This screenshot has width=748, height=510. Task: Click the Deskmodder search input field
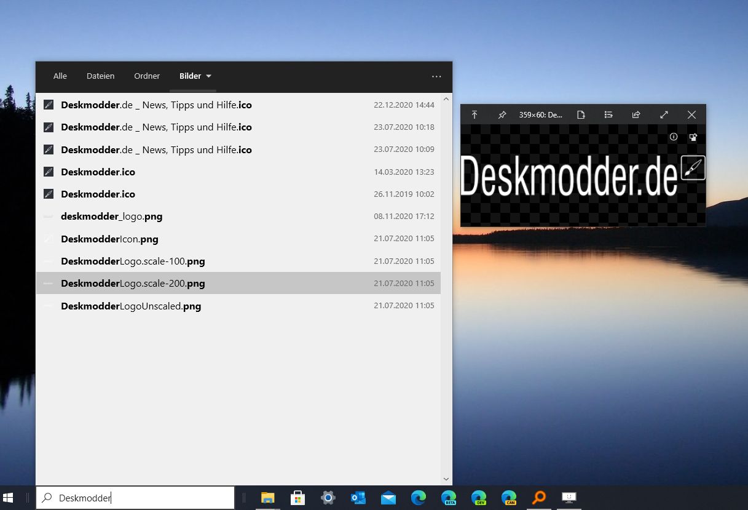[135, 498]
